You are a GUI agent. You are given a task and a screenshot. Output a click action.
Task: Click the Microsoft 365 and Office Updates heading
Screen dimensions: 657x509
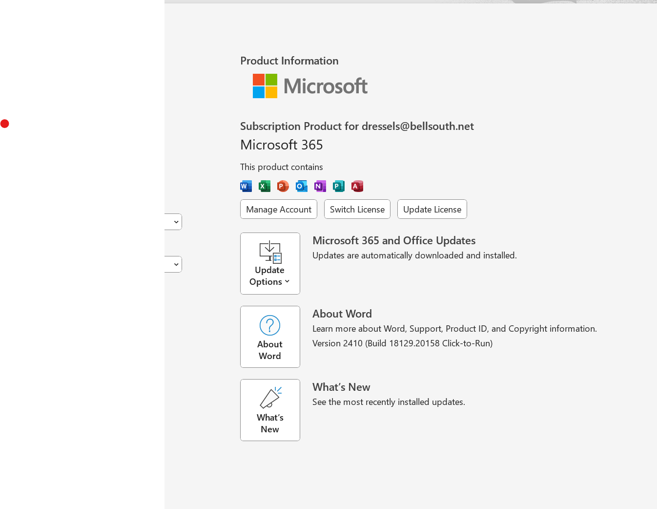[x=394, y=240]
